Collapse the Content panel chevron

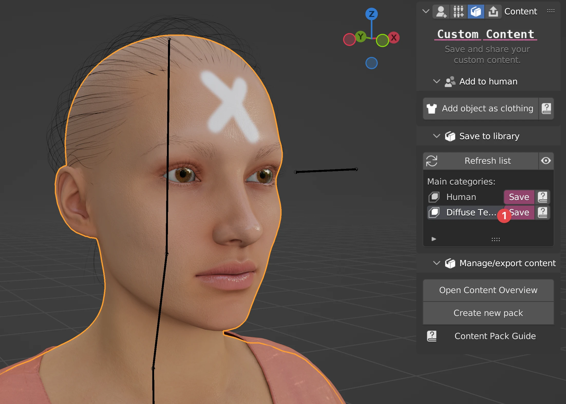(426, 11)
